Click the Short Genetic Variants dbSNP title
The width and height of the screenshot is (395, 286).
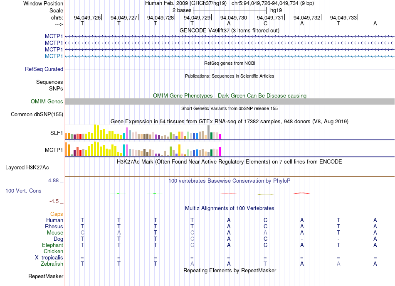coord(230,108)
